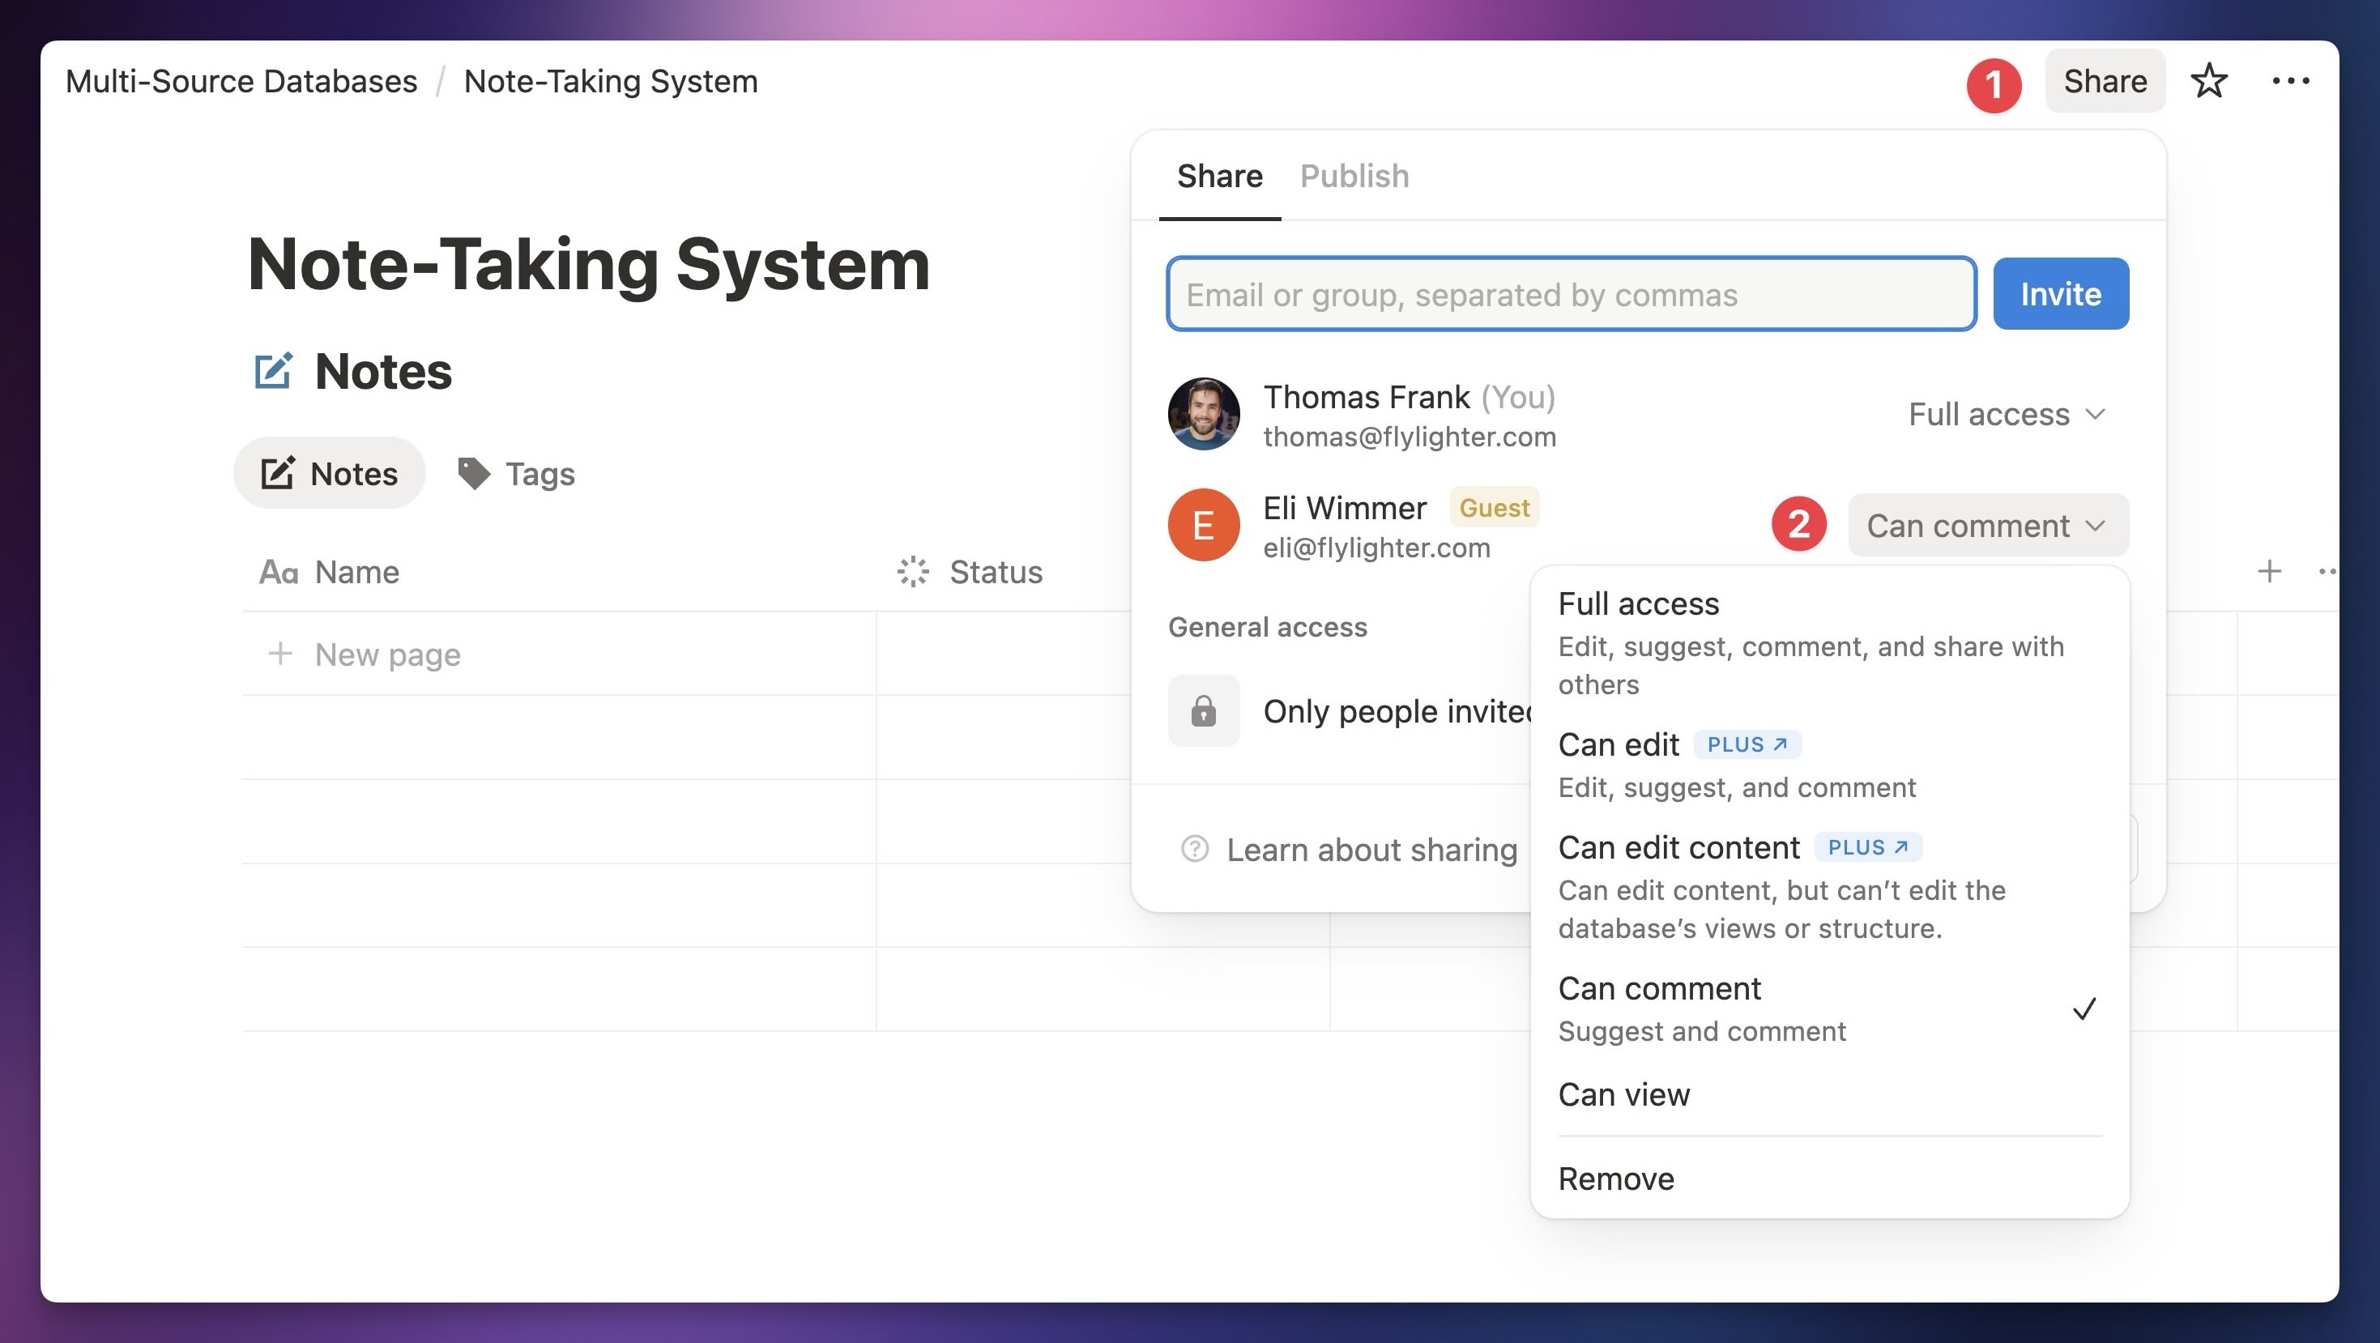Choose Full access permission option
The height and width of the screenshot is (1343, 2380).
(x=1829, y=642)
